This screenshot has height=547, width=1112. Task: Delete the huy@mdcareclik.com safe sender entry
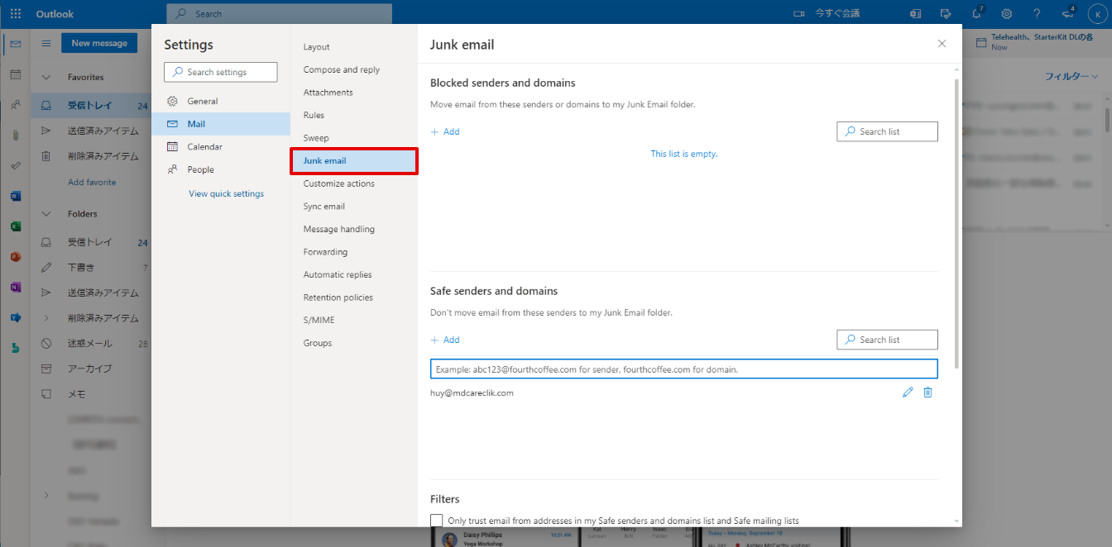pyautogui.click(x=927, y=392)
